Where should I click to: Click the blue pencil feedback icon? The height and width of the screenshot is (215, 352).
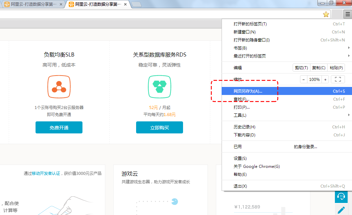coord(341,210)
